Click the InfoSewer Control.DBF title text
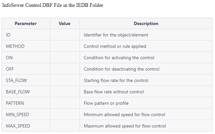The width and height of the screenshot is (215, 134). coord(53,6)
